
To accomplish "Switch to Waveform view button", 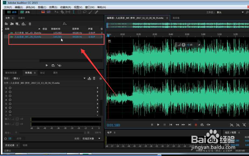I will (x=12, y=12).
